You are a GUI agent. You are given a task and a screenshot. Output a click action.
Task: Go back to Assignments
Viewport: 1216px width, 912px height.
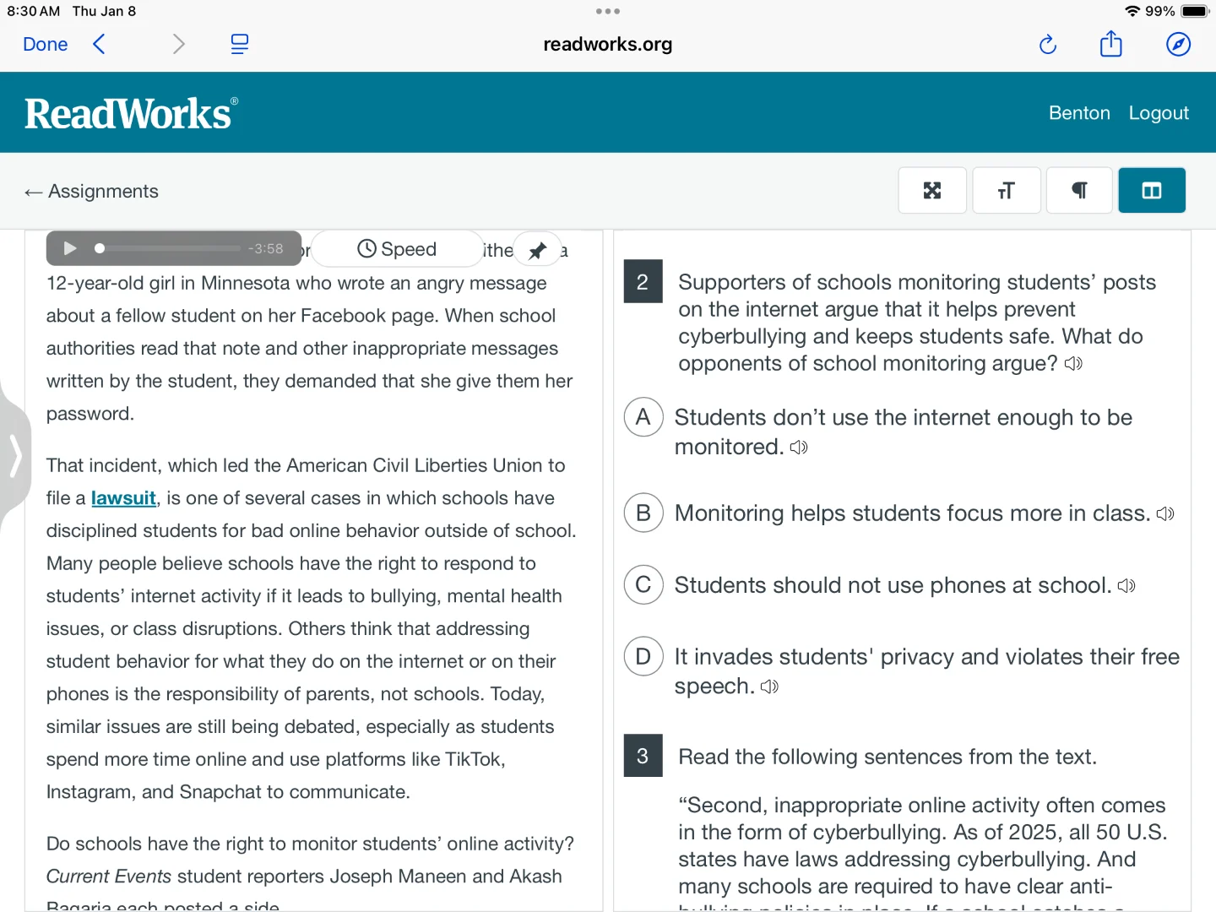point(91,192)
